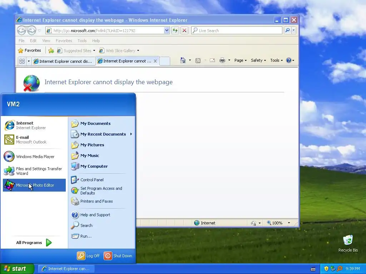Image resolution: width=366 pixels, height=274 pixels.
Task: Open Printers and Faxes
Action: [102, 201]
